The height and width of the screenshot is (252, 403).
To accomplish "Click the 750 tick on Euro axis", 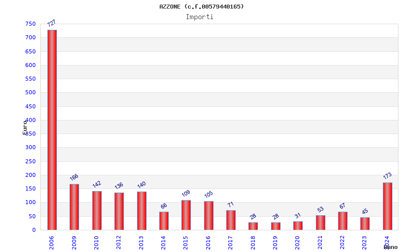I will point(30,24).
